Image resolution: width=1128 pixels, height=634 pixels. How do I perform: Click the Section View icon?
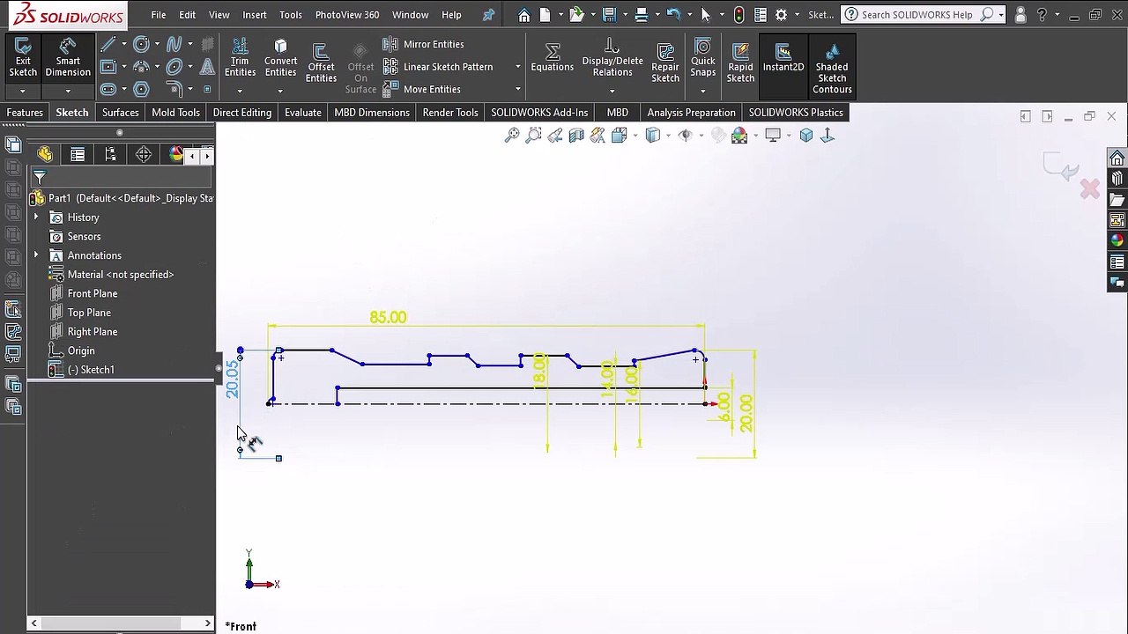click(x=576, y=136)
